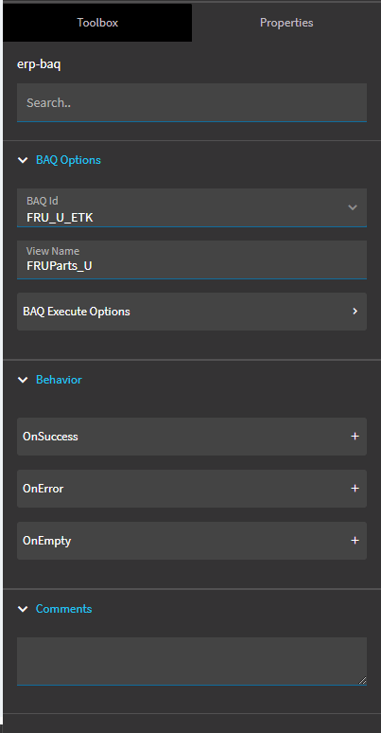Open the BAQ Id dropdown arrow
This screenshot has height=733, width=381.
(x=353, y=207)
